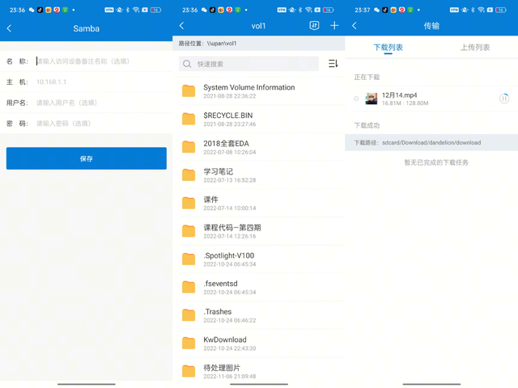518x388 pixels.
Task: Open the 12月14.mp4 video thumbnail
Action: point(372,99)
